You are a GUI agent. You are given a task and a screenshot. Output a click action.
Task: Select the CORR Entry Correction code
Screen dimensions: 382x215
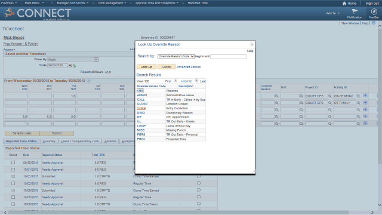[x=141, y=108]
